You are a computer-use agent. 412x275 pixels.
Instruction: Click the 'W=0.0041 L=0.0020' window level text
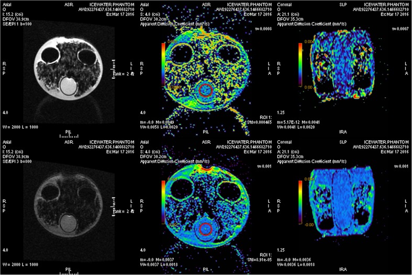[296, 127]
